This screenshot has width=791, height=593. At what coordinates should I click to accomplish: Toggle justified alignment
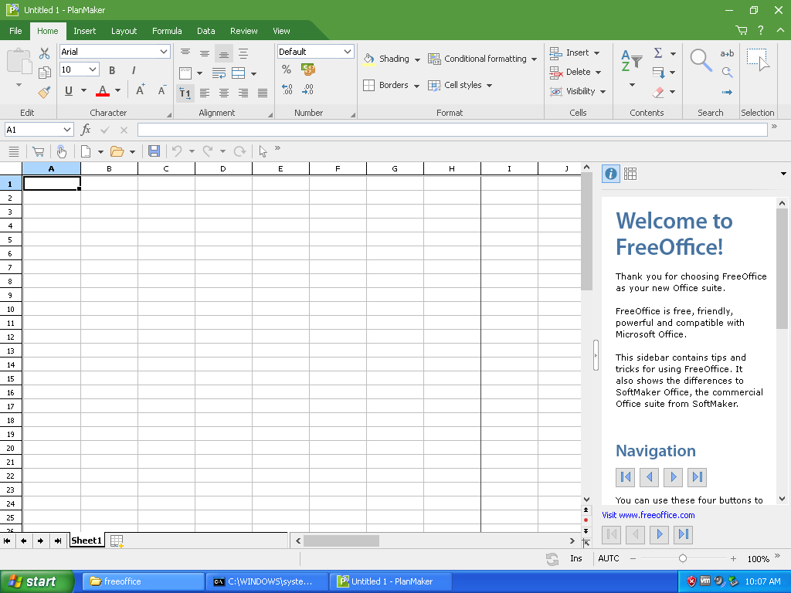click(x=263, y=93)
